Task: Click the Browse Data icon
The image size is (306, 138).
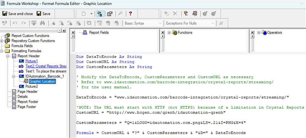Action: (x=34, y=23)
